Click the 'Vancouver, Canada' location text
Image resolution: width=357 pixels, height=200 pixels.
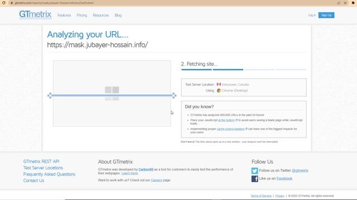[235, 84]
